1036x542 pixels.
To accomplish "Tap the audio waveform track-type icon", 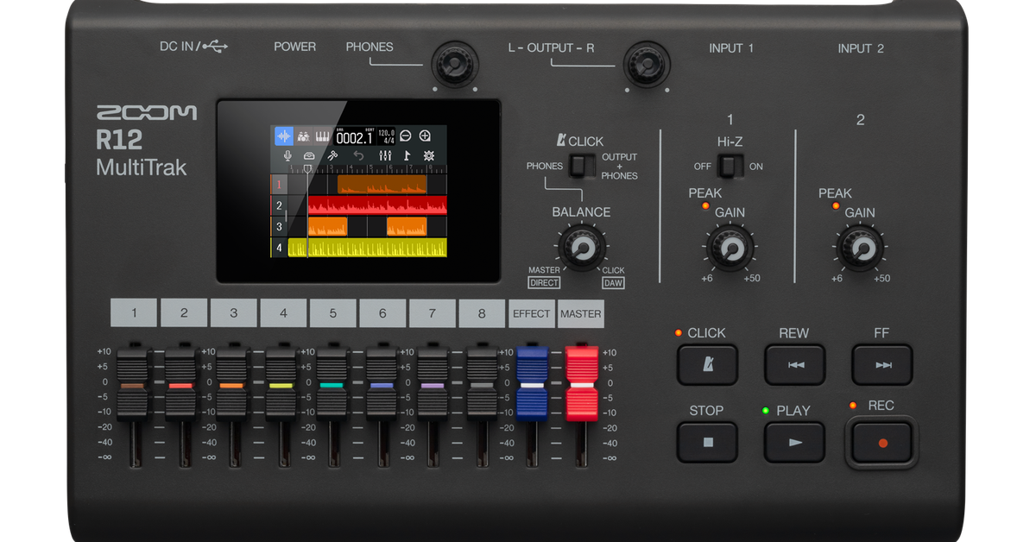I will pos(284,136).
